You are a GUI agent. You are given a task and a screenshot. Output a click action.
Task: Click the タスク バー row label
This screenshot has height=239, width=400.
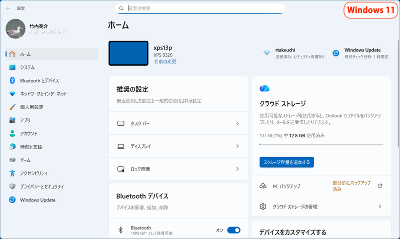click(x=140, y=123)
